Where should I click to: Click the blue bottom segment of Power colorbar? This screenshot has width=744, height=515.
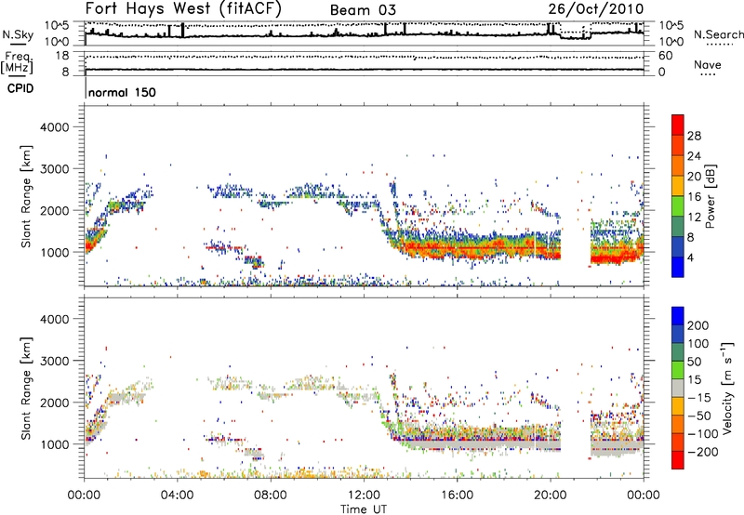tap(678, 268)
